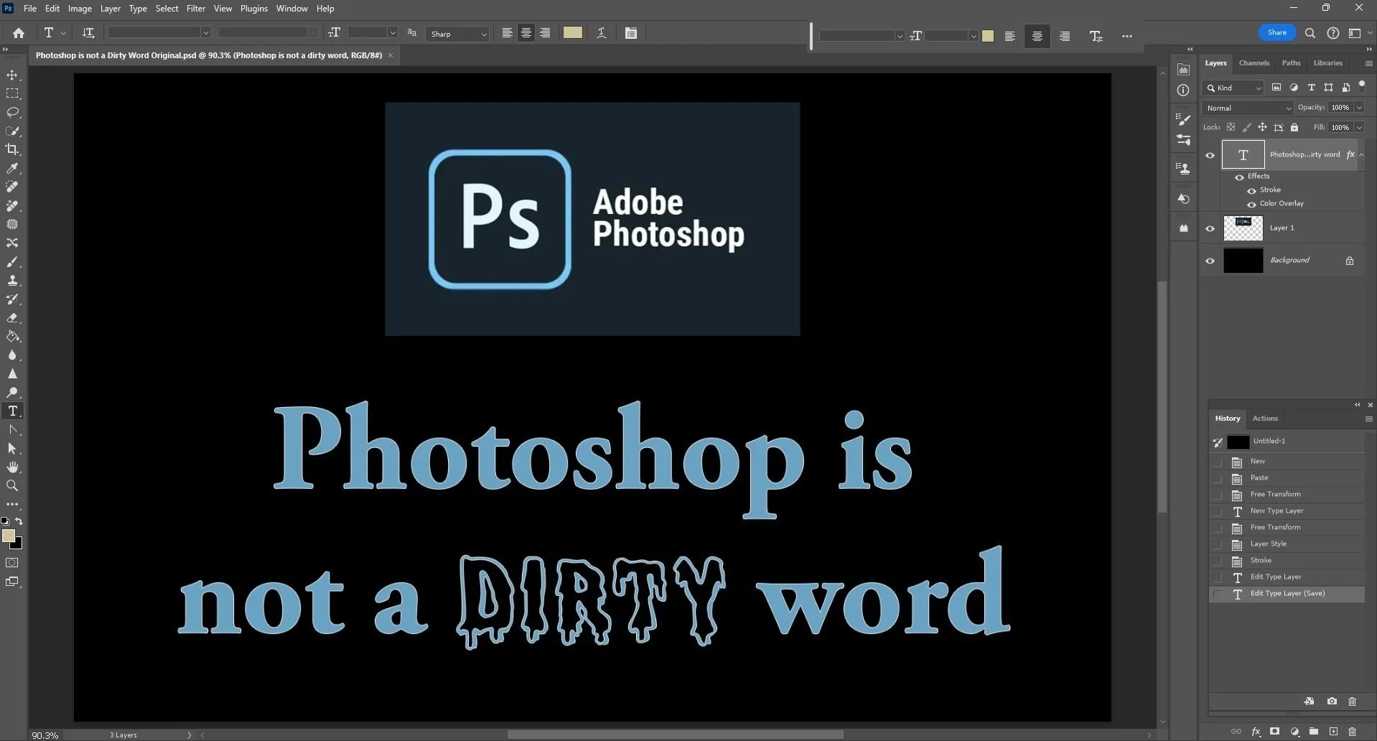Open the Fill dropdown
Image resolution: width=1377 pixels, height=741 pixels.
(x=1359, y=127)
